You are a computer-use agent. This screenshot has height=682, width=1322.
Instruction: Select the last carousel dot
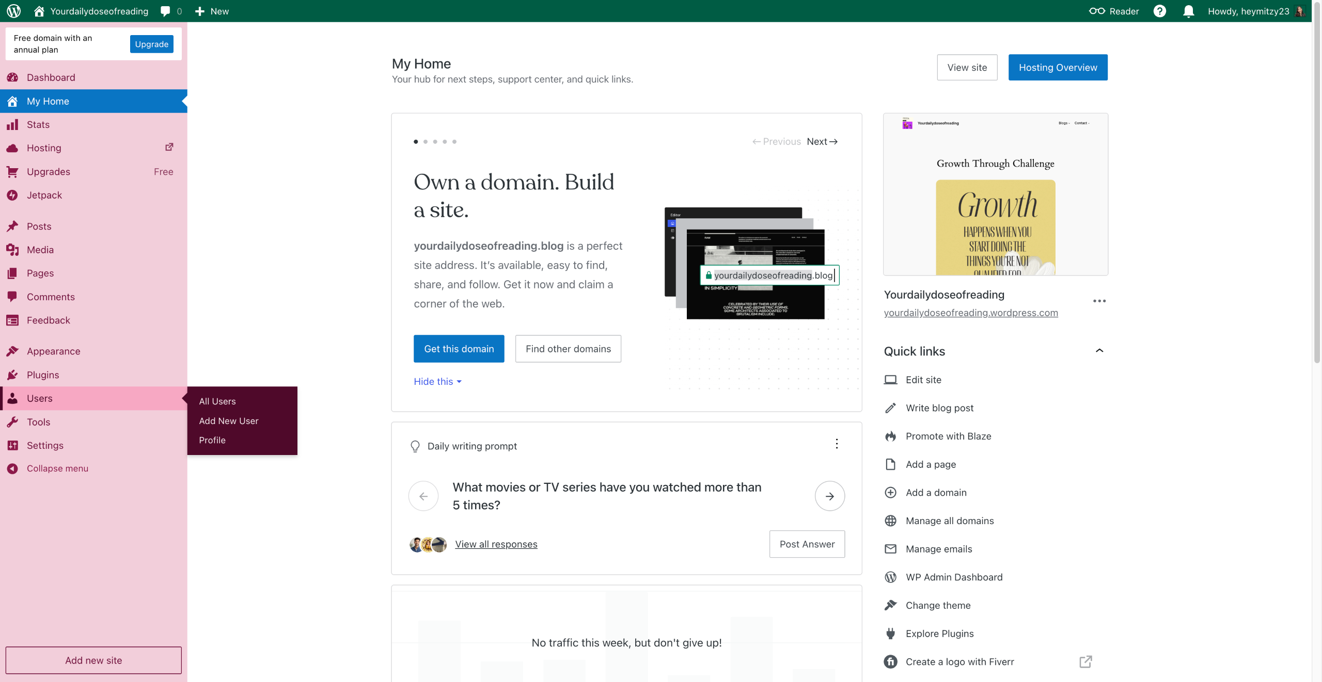[x=454, y=141]
